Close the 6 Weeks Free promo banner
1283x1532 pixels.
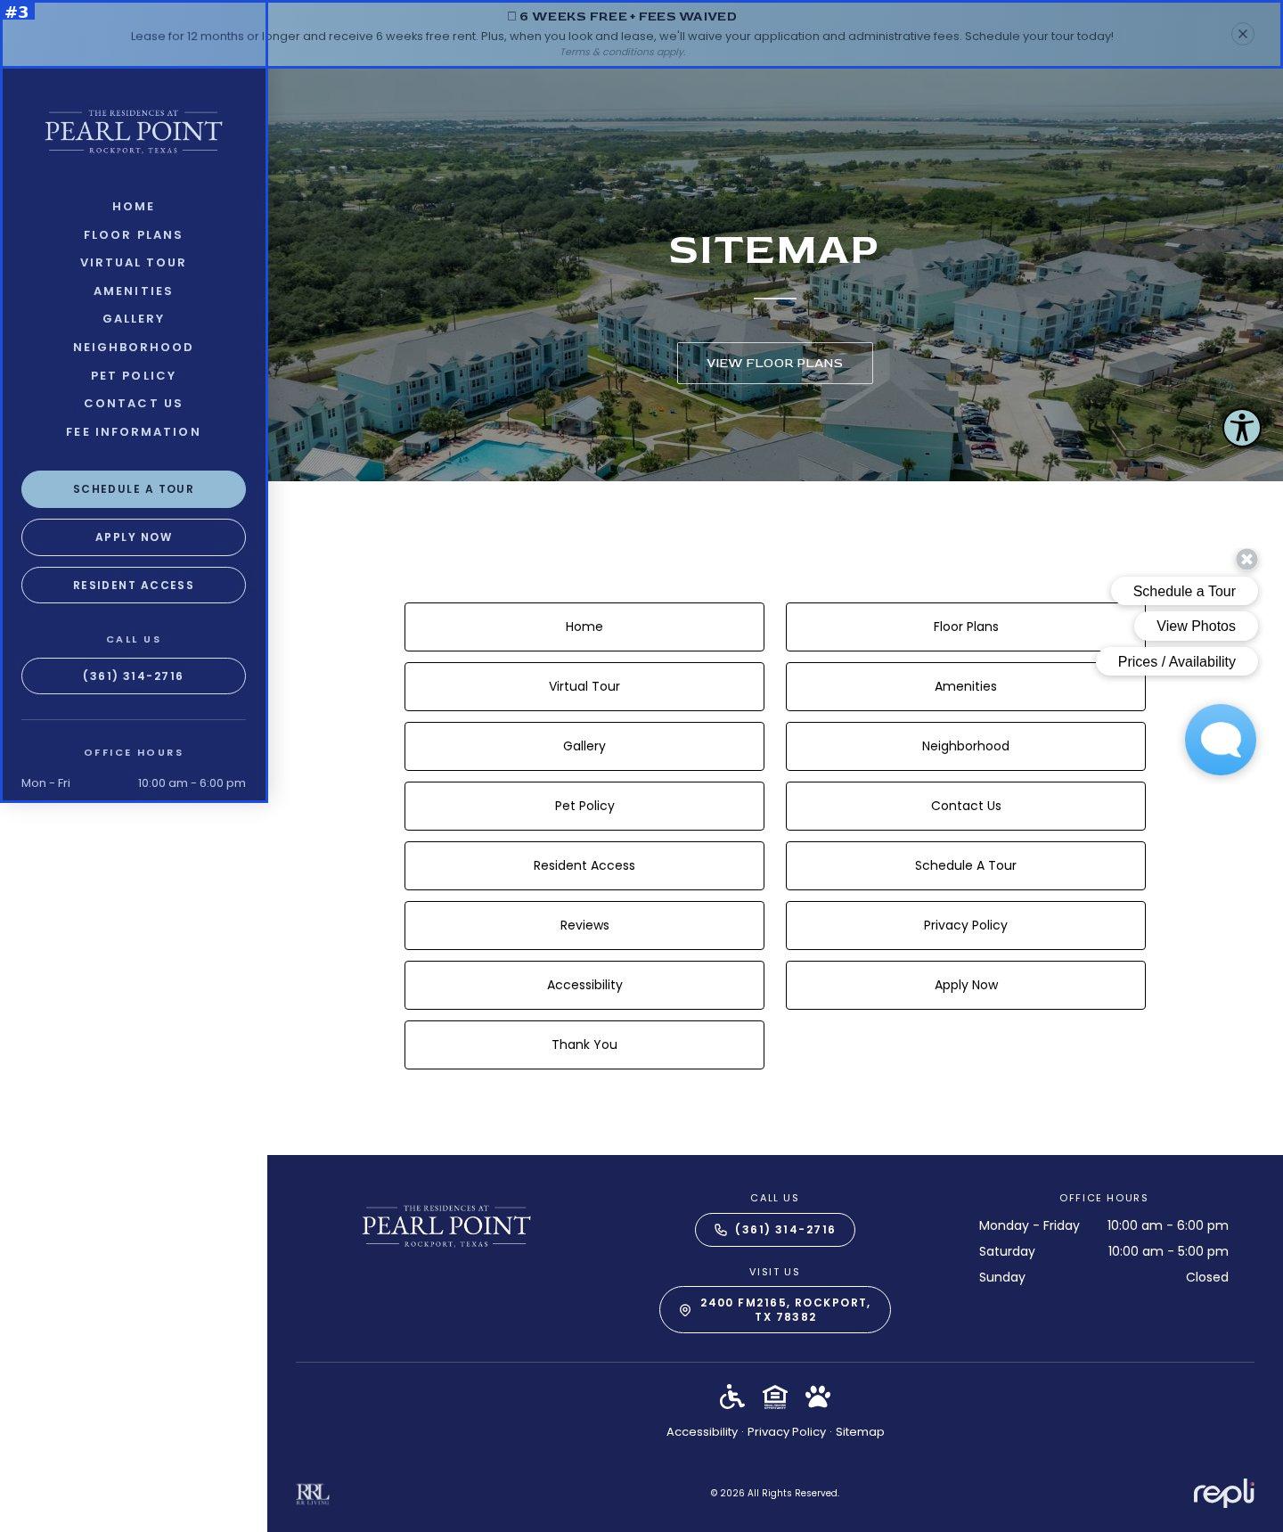tap(1242, 34)
